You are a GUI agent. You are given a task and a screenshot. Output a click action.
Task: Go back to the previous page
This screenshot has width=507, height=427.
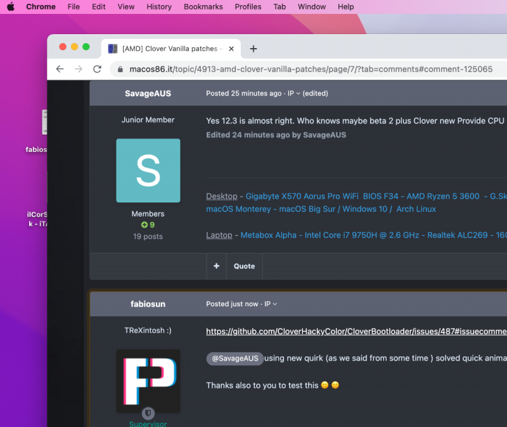tap(60, 69)
